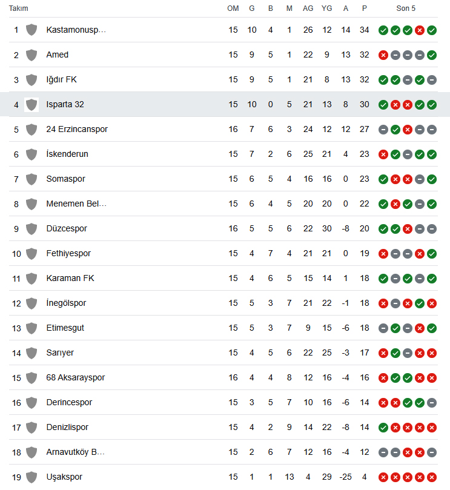Screen dimensions: 450x490
Task: Click the shield crest icon beside Amed
Action: pyautogui.click(x=31, y=55)
